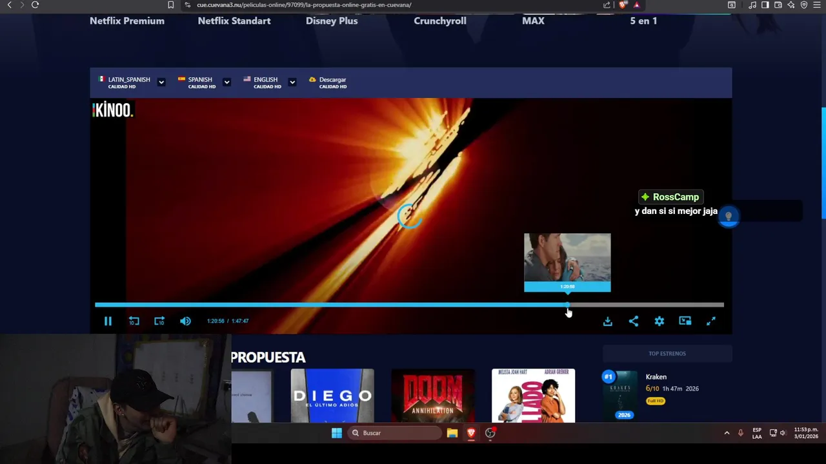Open the Kraken title link
The image size is (826, 464).
coord(656,377)
